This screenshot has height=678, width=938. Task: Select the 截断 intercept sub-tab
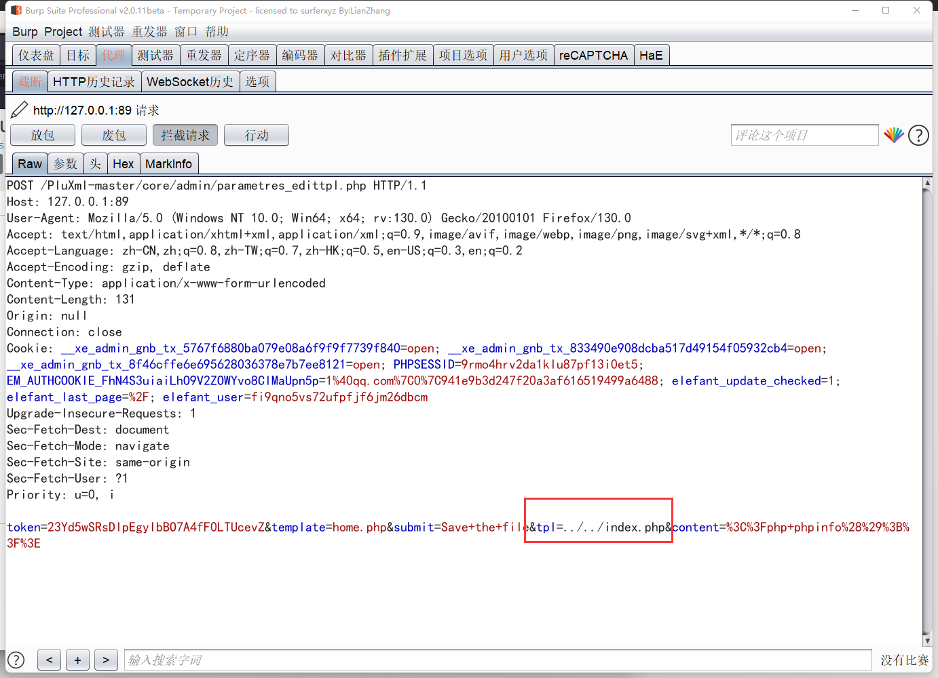coord(30,81)
